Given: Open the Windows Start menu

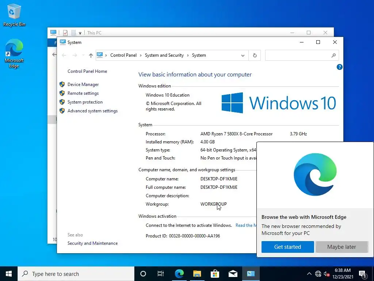Looking at the screenshot, I should tap(9, 274).
